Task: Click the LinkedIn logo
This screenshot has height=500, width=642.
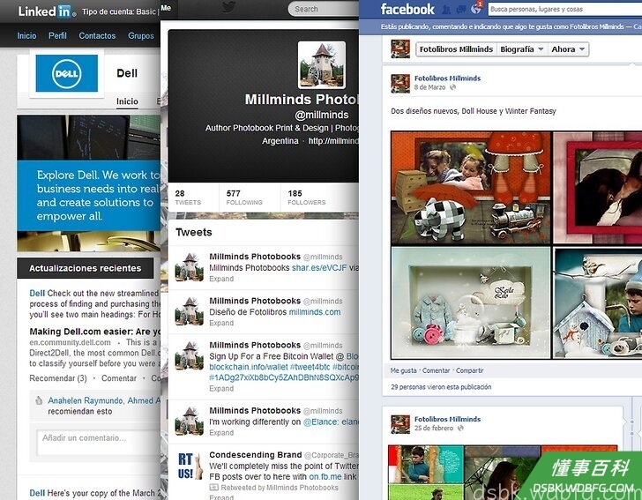Action: click(46, 11)
